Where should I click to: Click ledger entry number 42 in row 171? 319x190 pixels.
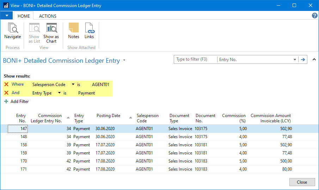(x=69, y=169)
